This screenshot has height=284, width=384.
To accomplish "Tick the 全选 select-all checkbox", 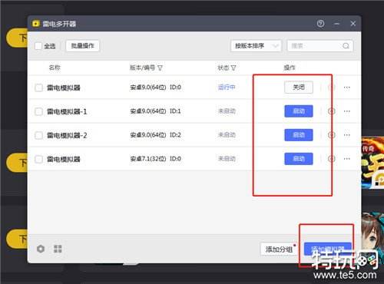I will point(38,46).
